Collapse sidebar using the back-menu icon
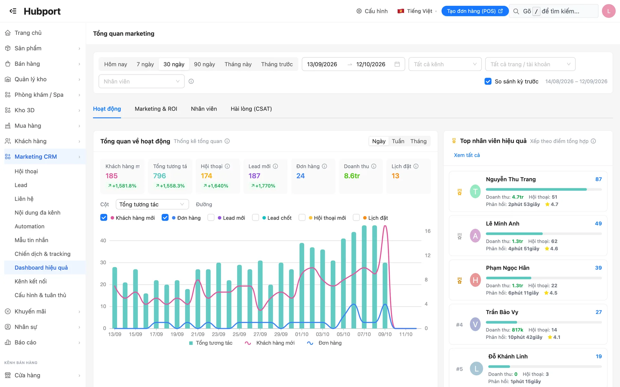Viewport: 620px width, 387px height. (x=13, y=11)
